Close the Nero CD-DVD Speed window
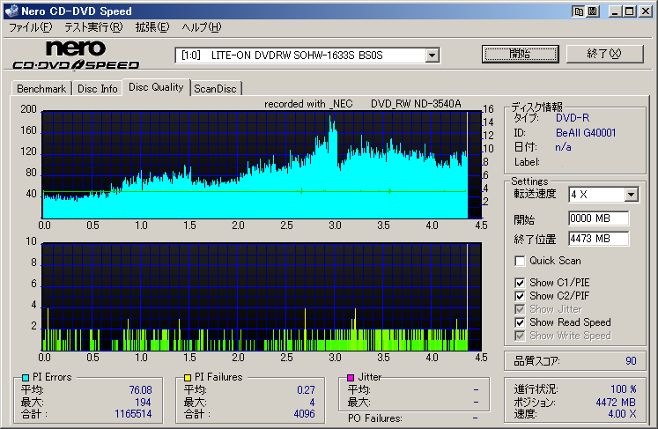658x429 pixels. pyautogui.click(x=646, y=11)
